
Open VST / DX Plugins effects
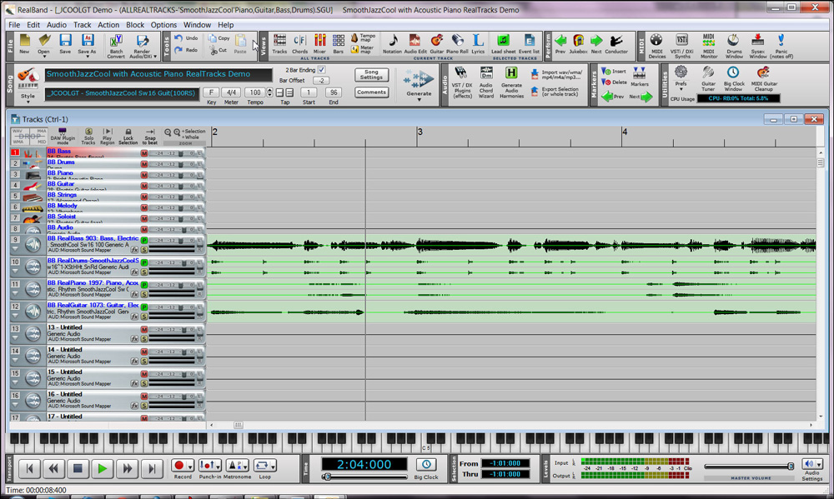pyautogui.click(x=461, y=82)
